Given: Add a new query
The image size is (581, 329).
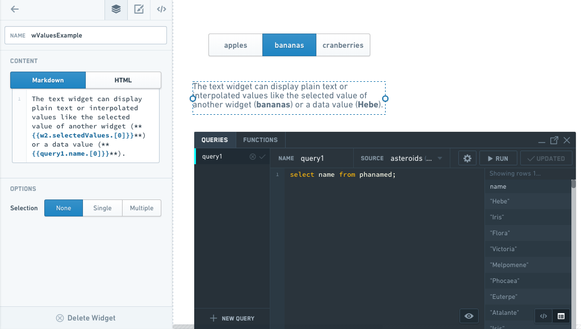Looking at the screenshot, I should (232, 318).
